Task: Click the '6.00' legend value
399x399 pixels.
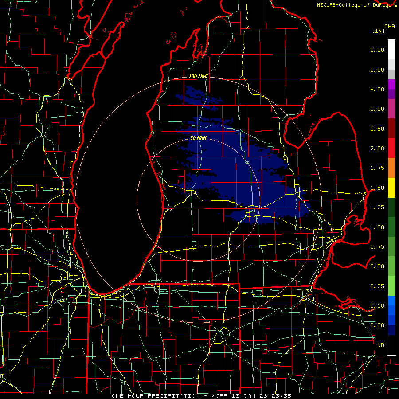Action: 377,70
